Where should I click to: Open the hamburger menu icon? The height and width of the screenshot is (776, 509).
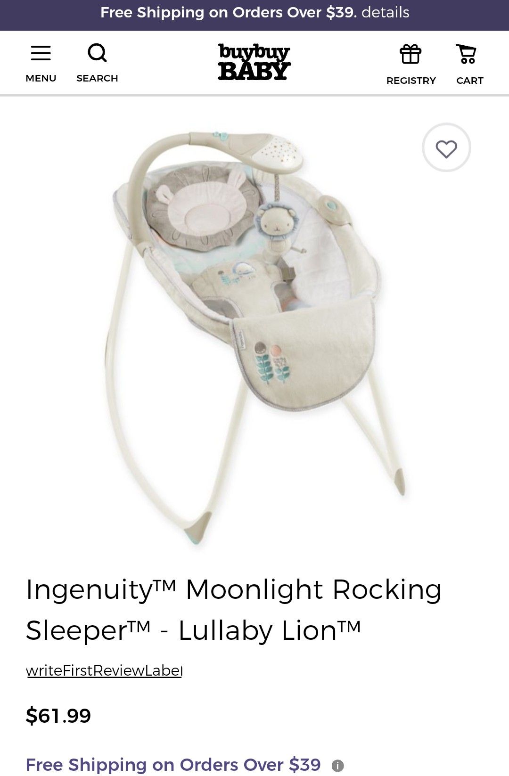41,53
